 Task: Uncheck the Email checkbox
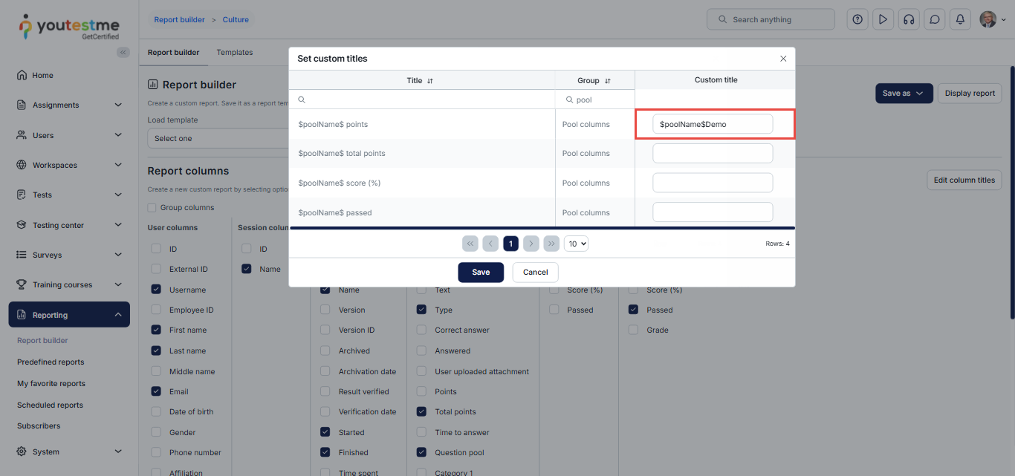[156, 391]
